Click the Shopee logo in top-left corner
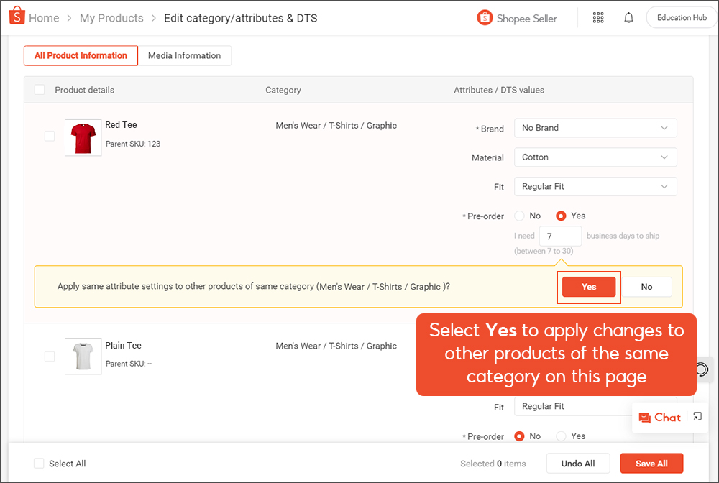Screen dimensions: 719x483 [x=17, y=16]
